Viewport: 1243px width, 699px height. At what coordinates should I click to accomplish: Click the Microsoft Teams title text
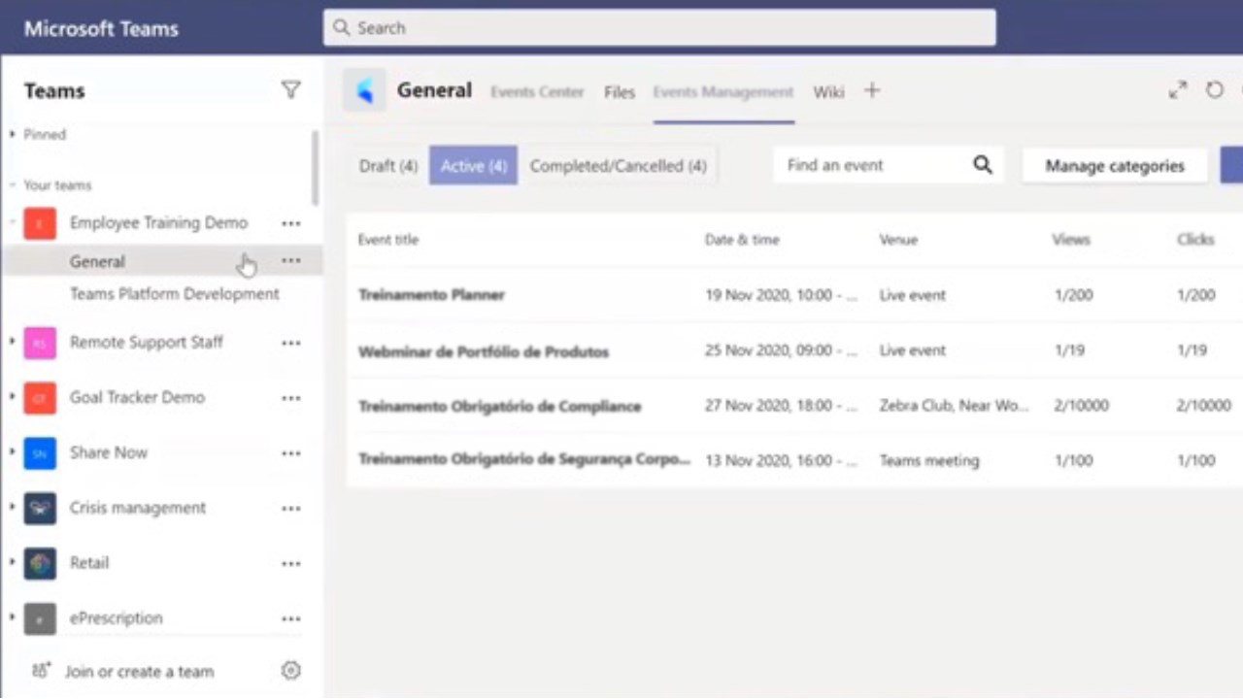101,28
